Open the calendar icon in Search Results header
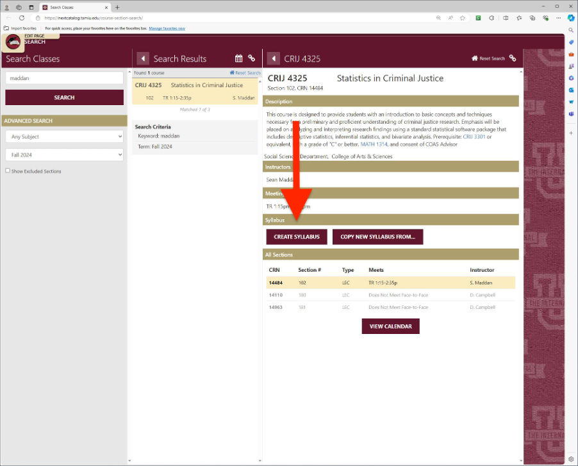Screen dimensions: 578x466 pyautogui.click(x=239, y=58)
